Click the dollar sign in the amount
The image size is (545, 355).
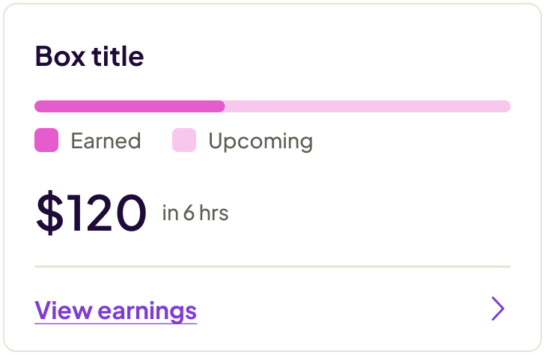[49, 213]
